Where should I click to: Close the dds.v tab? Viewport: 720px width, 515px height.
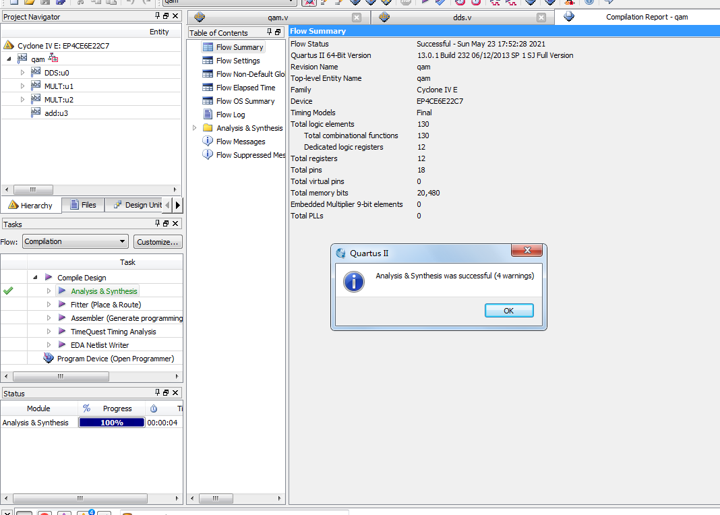click(541, 18)
